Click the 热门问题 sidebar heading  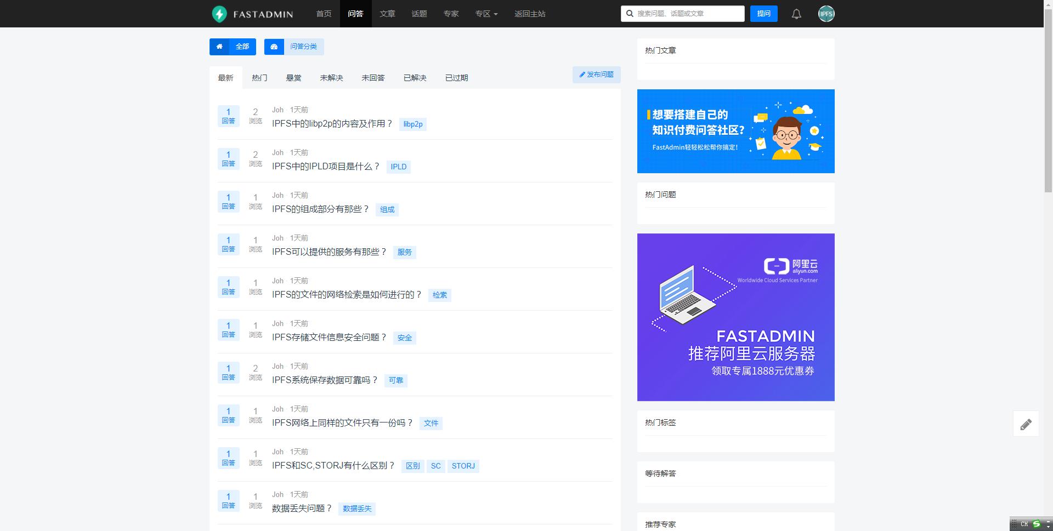pyautogui.click(x=660, y=195)
